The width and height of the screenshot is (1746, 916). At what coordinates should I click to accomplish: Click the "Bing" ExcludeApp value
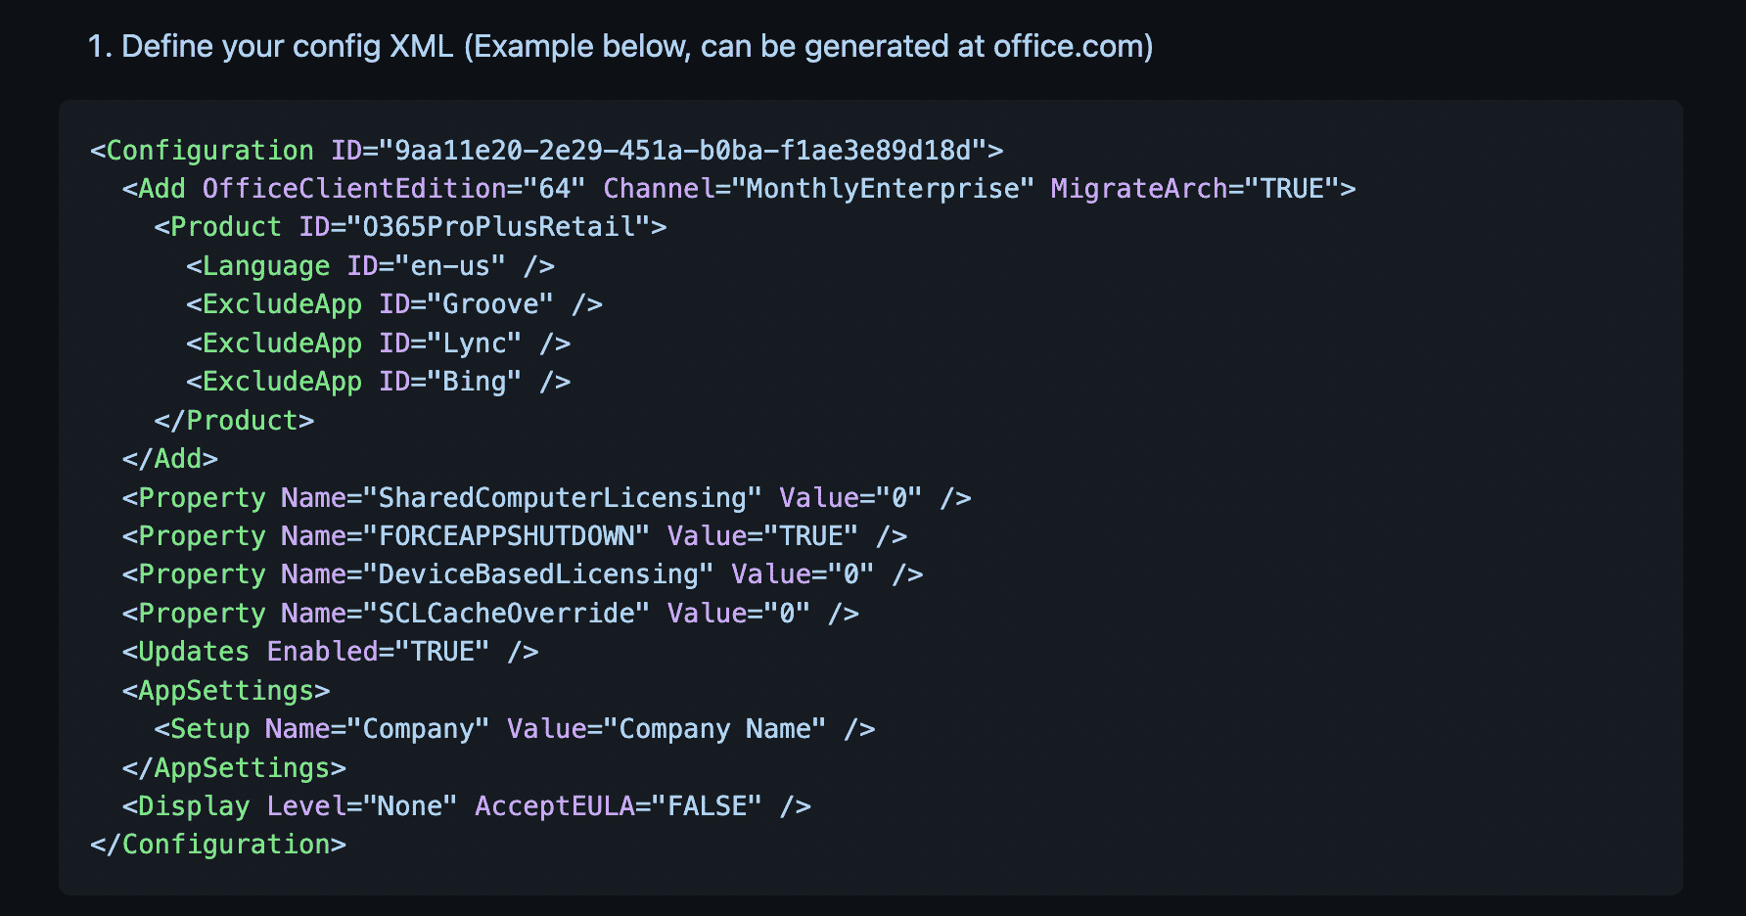click(x=475, y=382)
